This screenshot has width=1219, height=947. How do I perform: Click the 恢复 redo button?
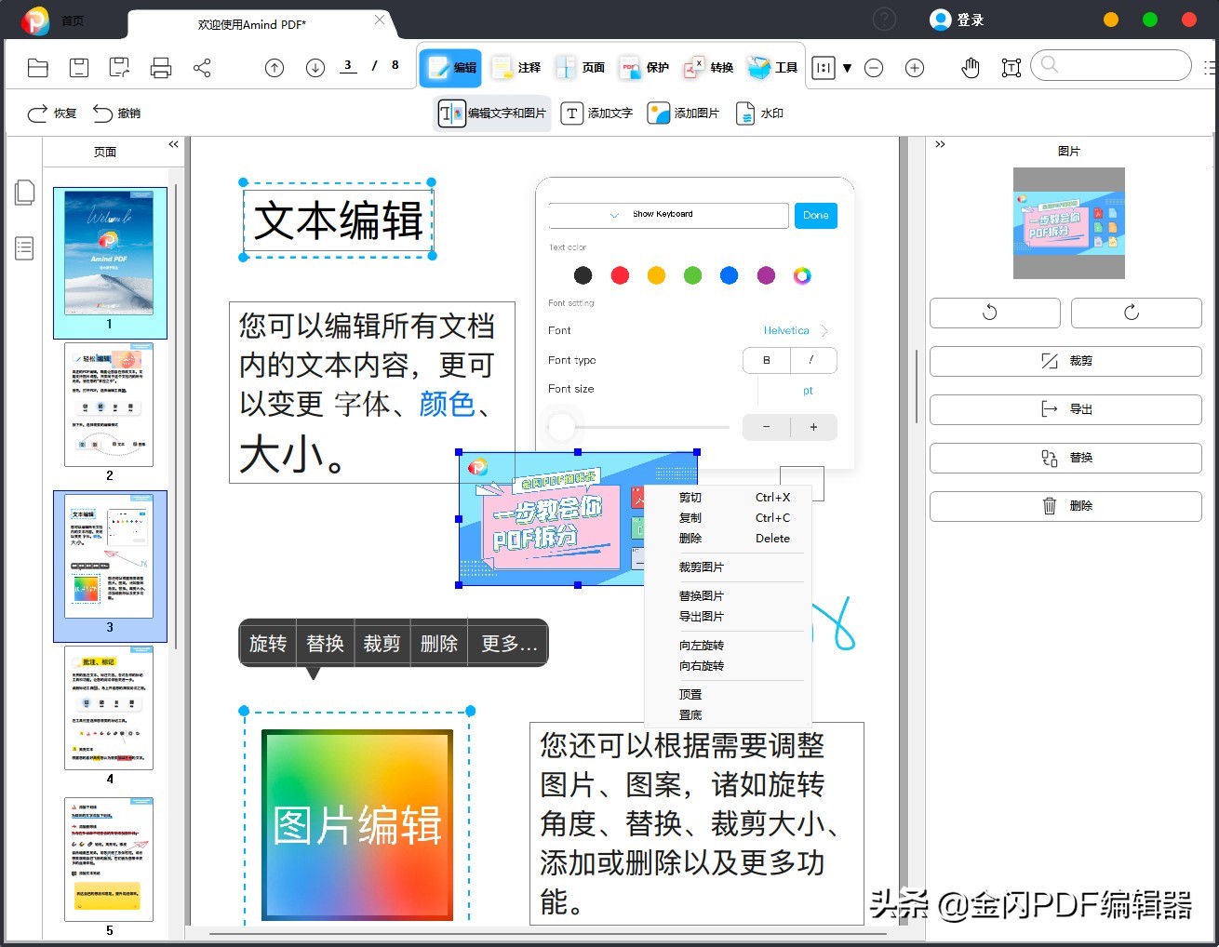click(x=52, y=113)
